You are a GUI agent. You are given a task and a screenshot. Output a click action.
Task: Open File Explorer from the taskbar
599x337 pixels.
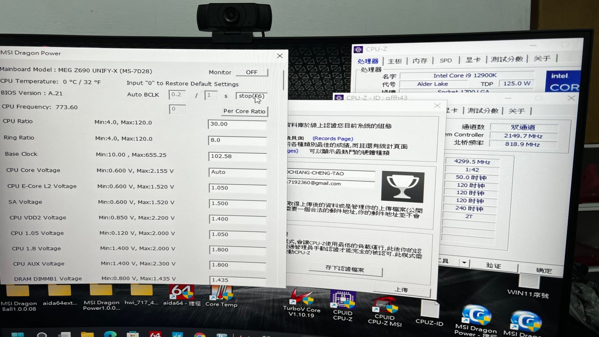87,334
